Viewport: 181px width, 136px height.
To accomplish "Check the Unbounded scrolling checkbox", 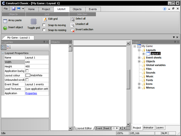I will (x=27, y=80).
